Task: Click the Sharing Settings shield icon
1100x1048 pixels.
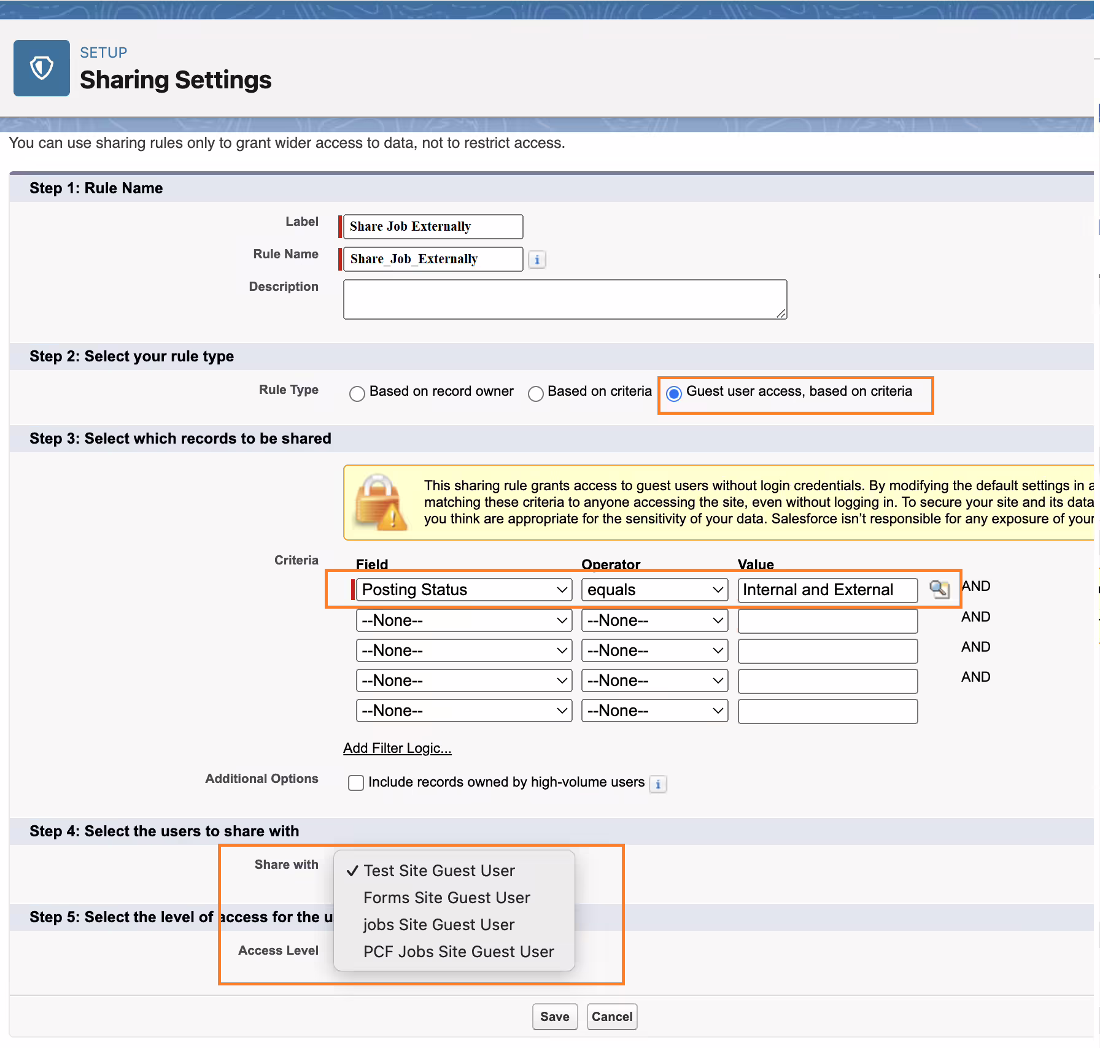Action: [42, 68]
